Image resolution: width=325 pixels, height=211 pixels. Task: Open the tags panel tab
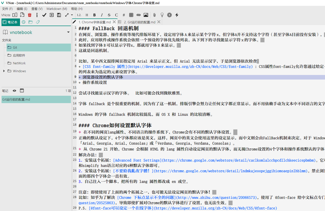(38, 22)
